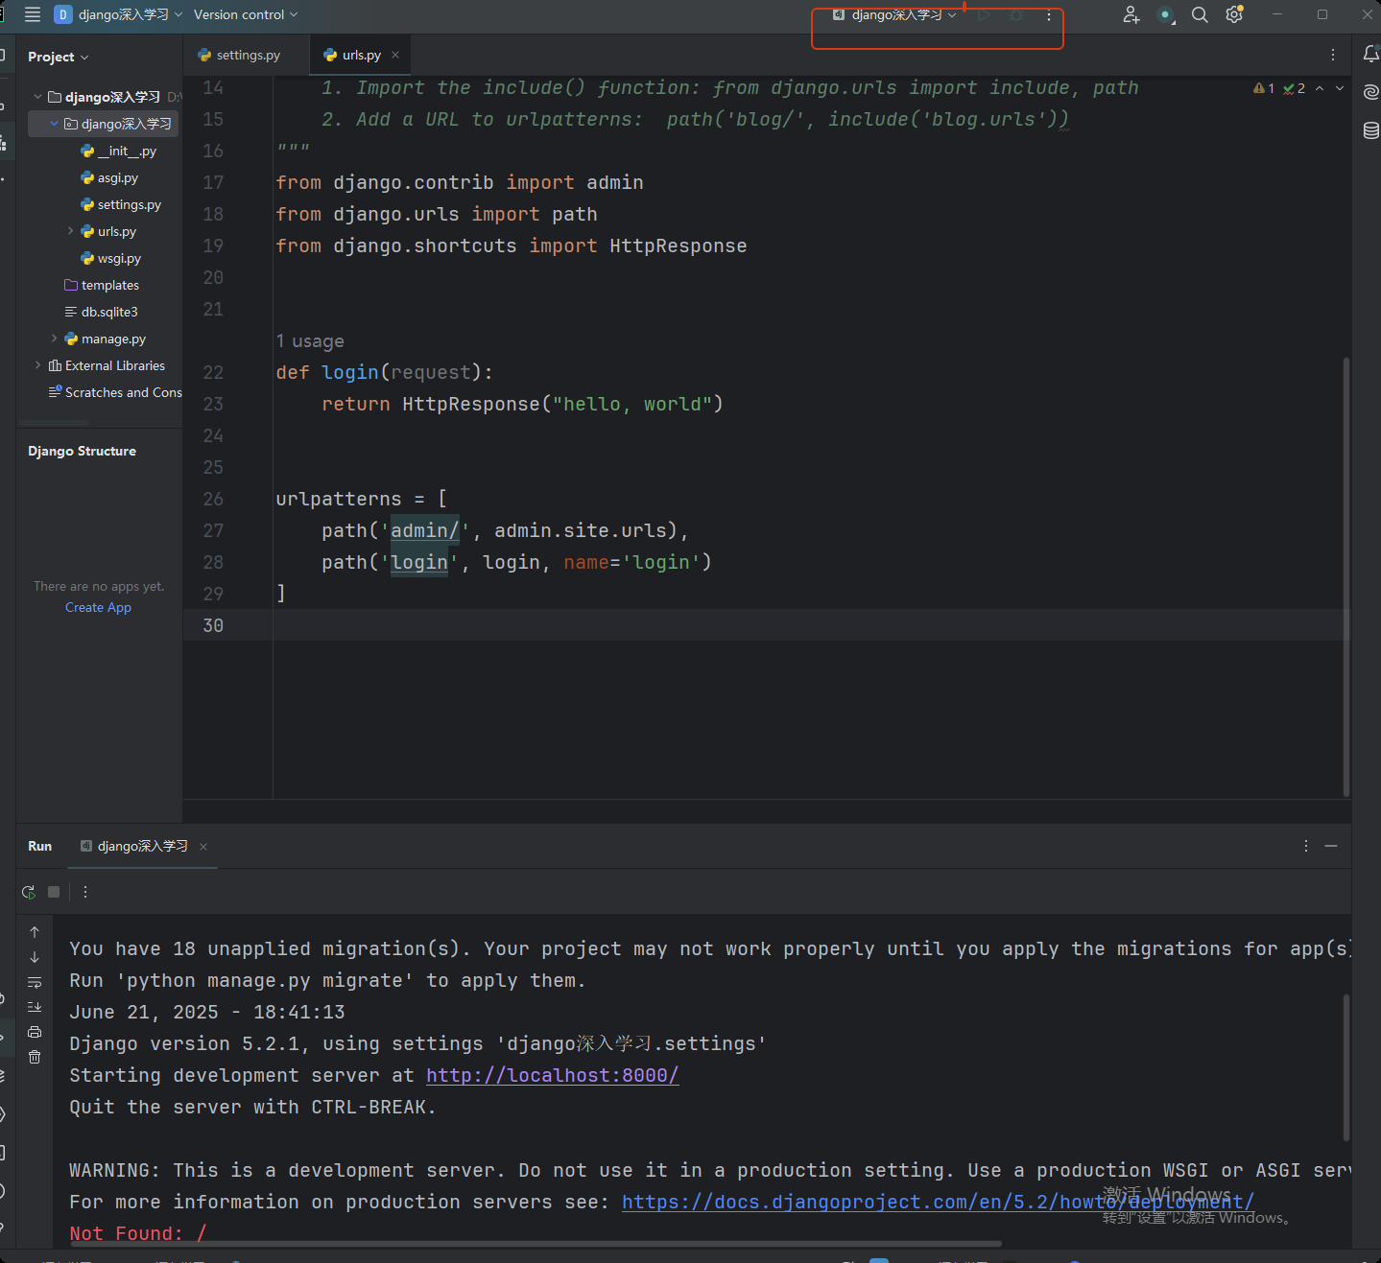This screenshot has height=1263, width=1381.
Task: Rerun the django server in Run panel
Action: pos(29,892)
